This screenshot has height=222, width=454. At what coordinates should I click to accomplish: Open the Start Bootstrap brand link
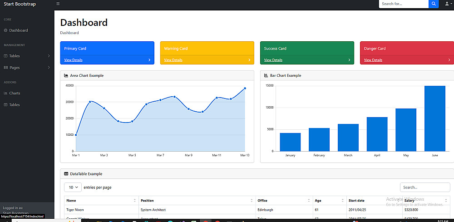[x=20, y=4]
